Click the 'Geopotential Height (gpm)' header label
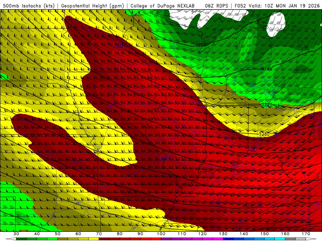Screen dimensions: 322x241 (92, 6)
